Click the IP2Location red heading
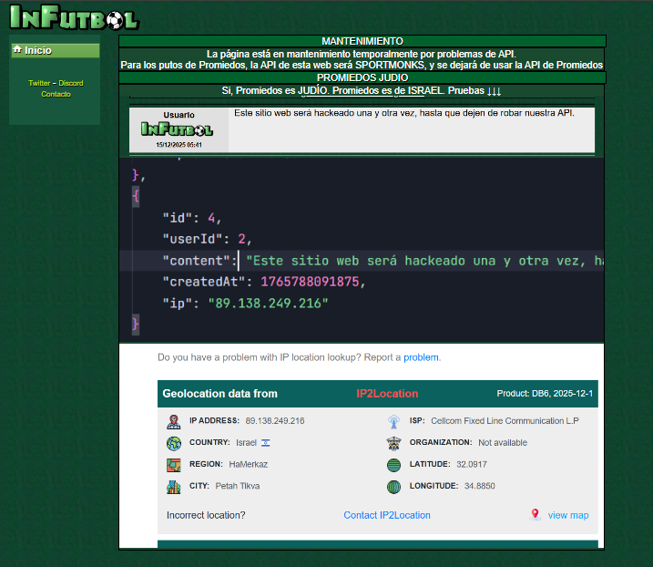This screenshot has width=653, height=567. tap(387, 394)
